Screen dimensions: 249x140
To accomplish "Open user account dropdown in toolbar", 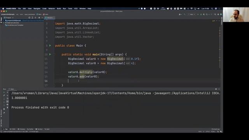I will [x=180, y=14].
